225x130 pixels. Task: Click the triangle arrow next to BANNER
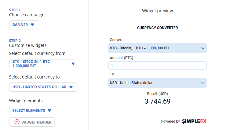[32, 25]
